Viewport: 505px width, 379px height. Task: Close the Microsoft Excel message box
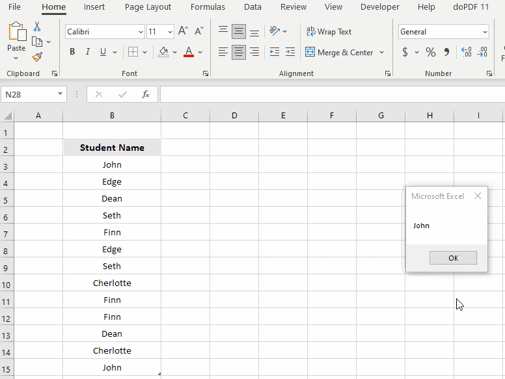[478, 196]
